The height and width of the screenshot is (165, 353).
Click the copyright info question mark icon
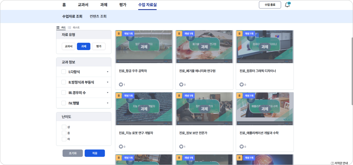point(332,163)
